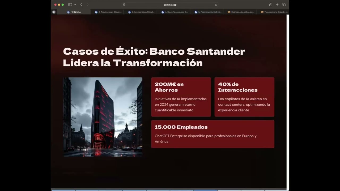340x191 pixels.
Task: Open a new tab with plus icon
Action: click(x=277, y=5)
